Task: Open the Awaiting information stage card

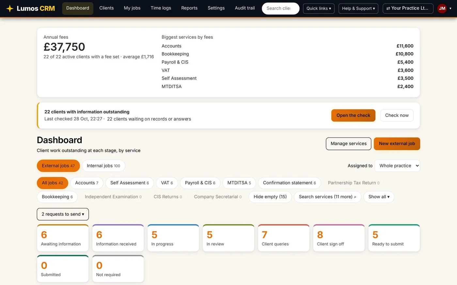Action: pyautogui.click(x=63, y=238)
